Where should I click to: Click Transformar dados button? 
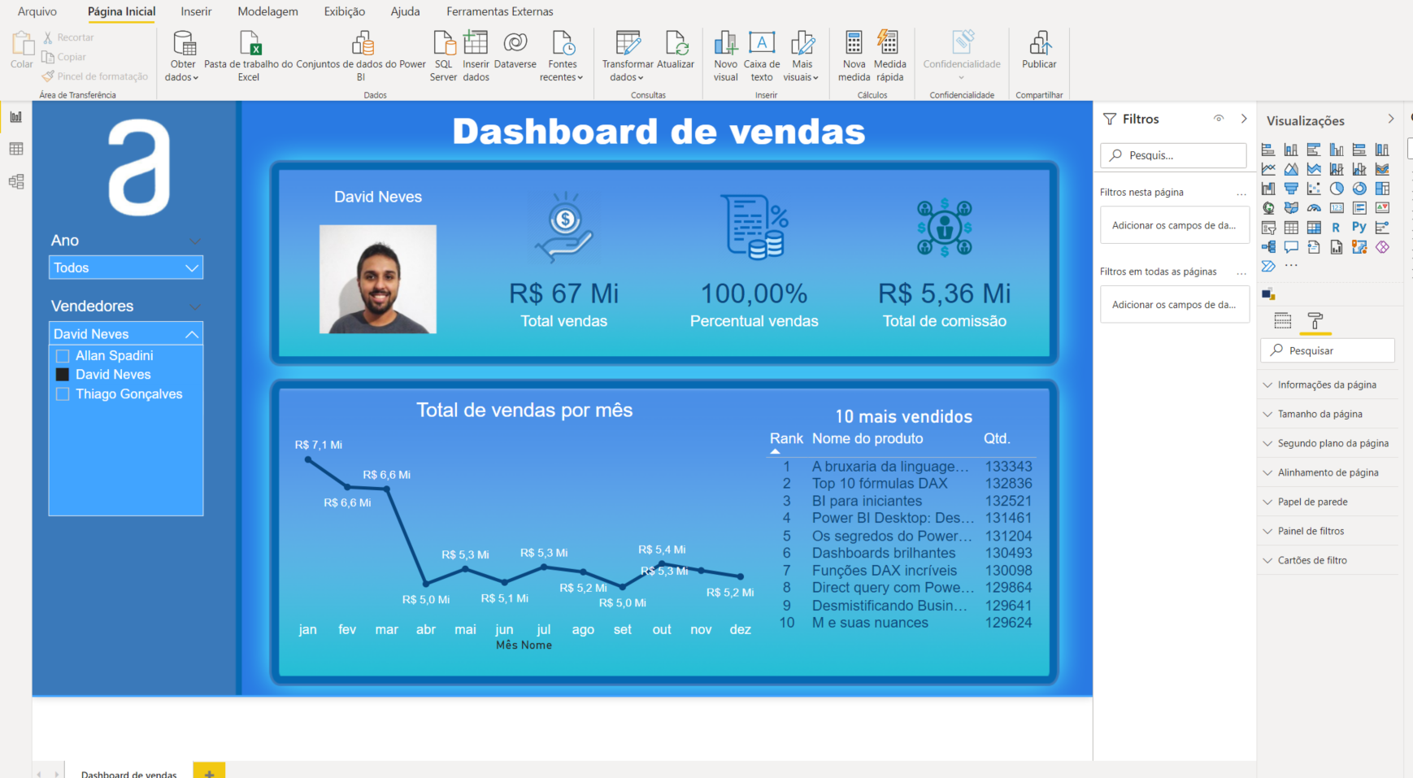628,55
